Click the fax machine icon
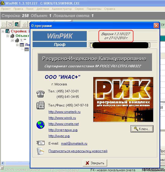The height and width of the screenshot is (172, 165). (x=40, y=105)
